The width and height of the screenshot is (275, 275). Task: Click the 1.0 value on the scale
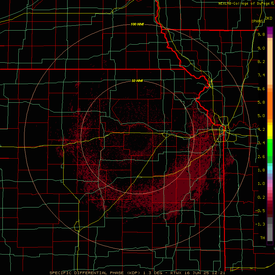(x=261, y=184)
